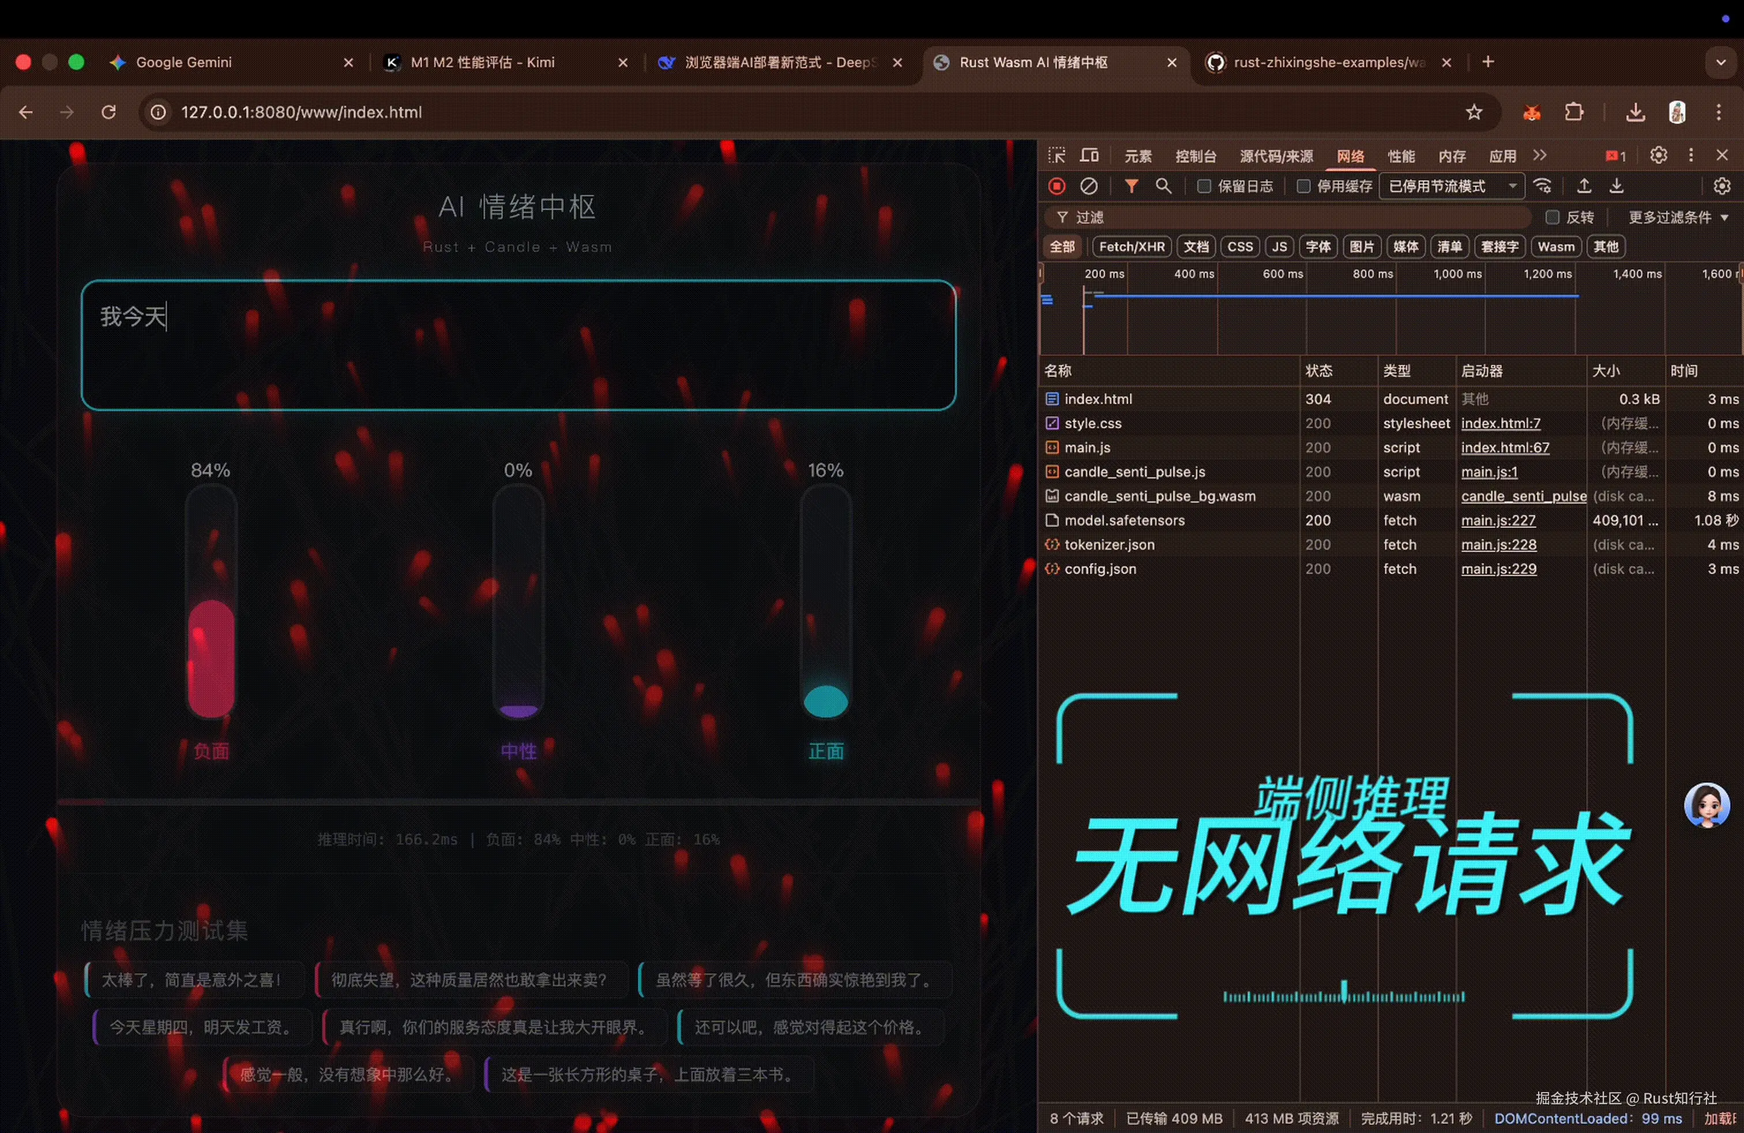Click the import HAR file upload icon

(1584, 186)
